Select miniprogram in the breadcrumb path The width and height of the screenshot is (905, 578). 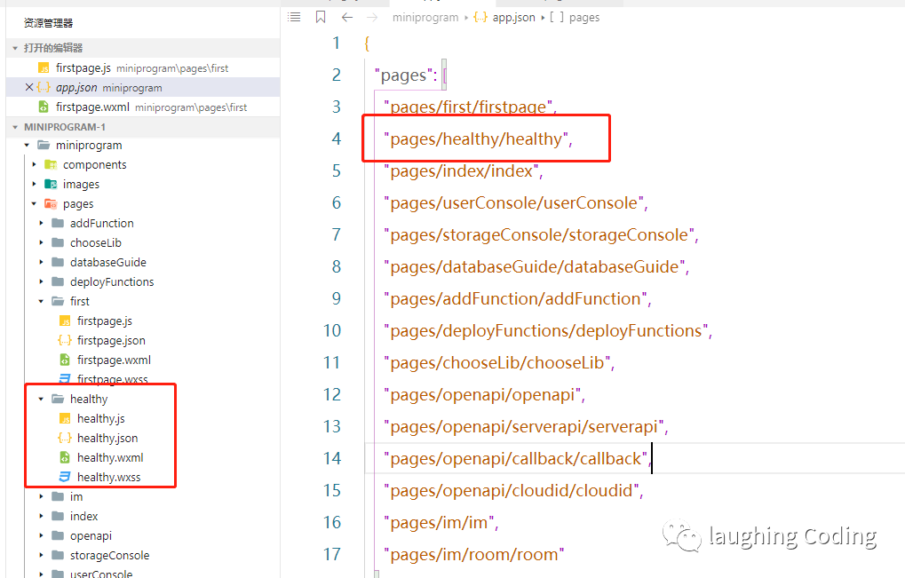tap(425, 17)
